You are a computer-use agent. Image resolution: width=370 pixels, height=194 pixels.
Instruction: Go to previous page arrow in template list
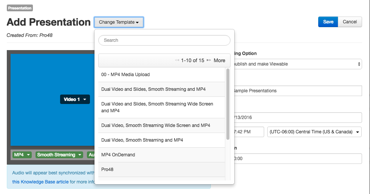177,60
